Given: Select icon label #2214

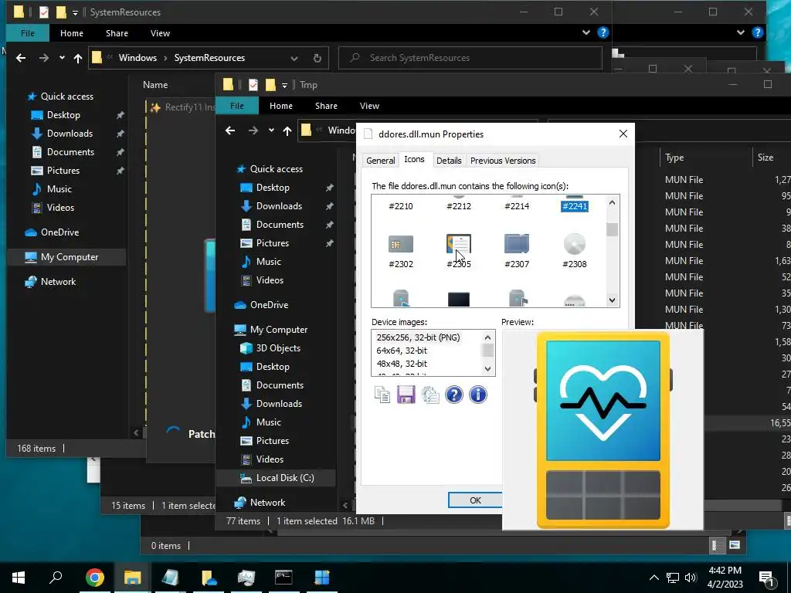Looking at the screenshot, I should [517, 206].
